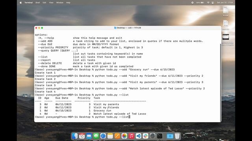
Task: Open Control Center from the menu bar
Action: tap(213, 3)
